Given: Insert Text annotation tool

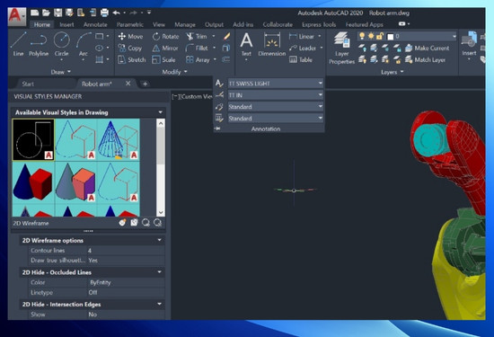Looking at the screenshot, I should (x=246, y=45).
